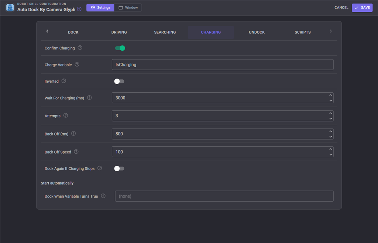Enable the Inverted toggle
The height and width of the screenshot is (243, 378).
click(119, 82)
